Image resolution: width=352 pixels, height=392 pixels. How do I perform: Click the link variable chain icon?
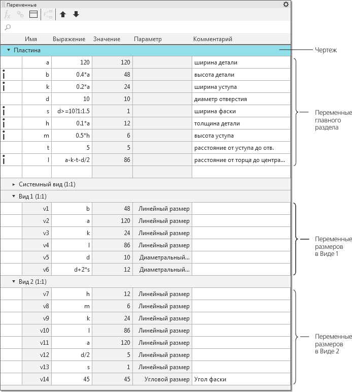point(20,15)
